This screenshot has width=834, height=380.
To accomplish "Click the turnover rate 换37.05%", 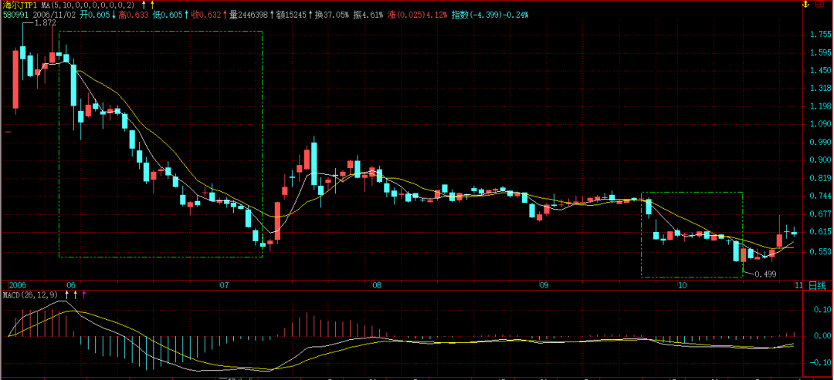I will 331,15.
